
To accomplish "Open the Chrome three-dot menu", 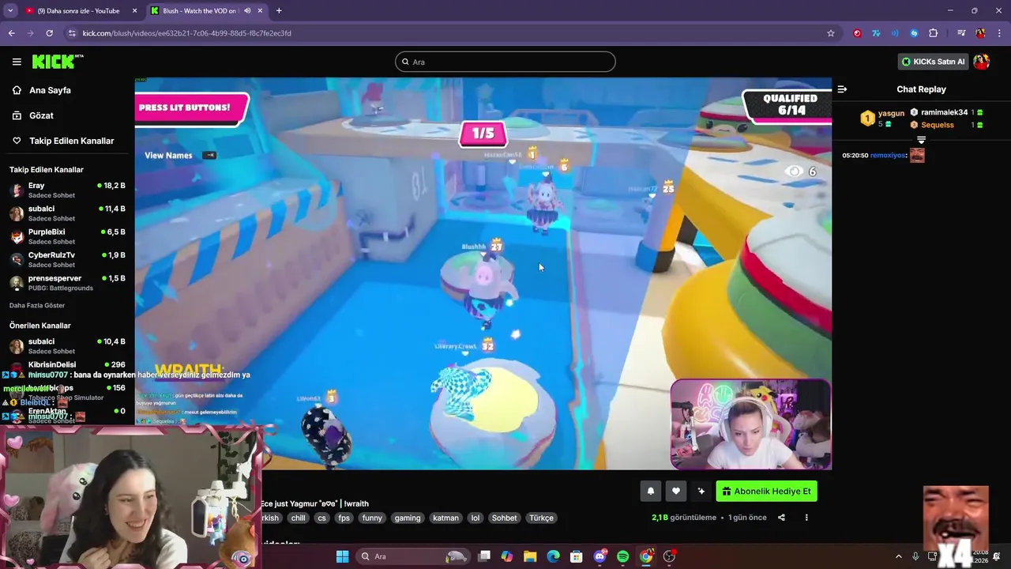I will coord(999,33).
